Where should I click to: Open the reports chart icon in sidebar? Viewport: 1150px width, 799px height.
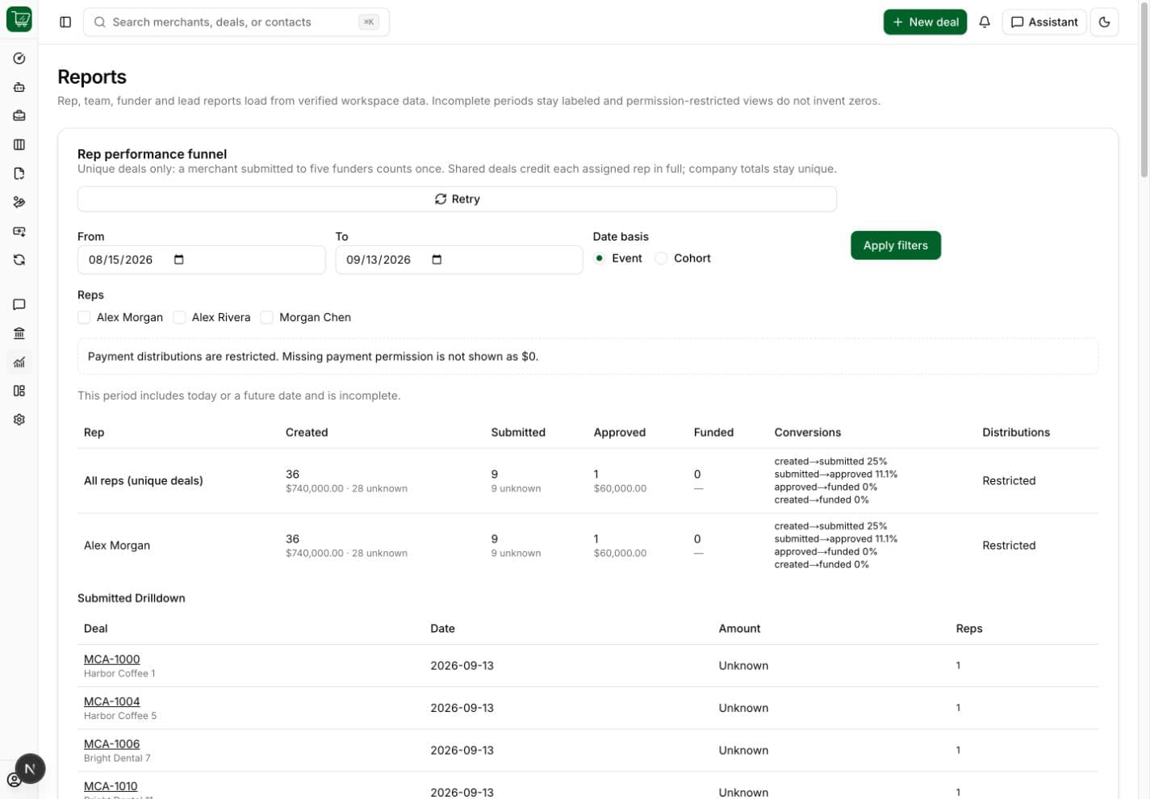coord(19,362)
